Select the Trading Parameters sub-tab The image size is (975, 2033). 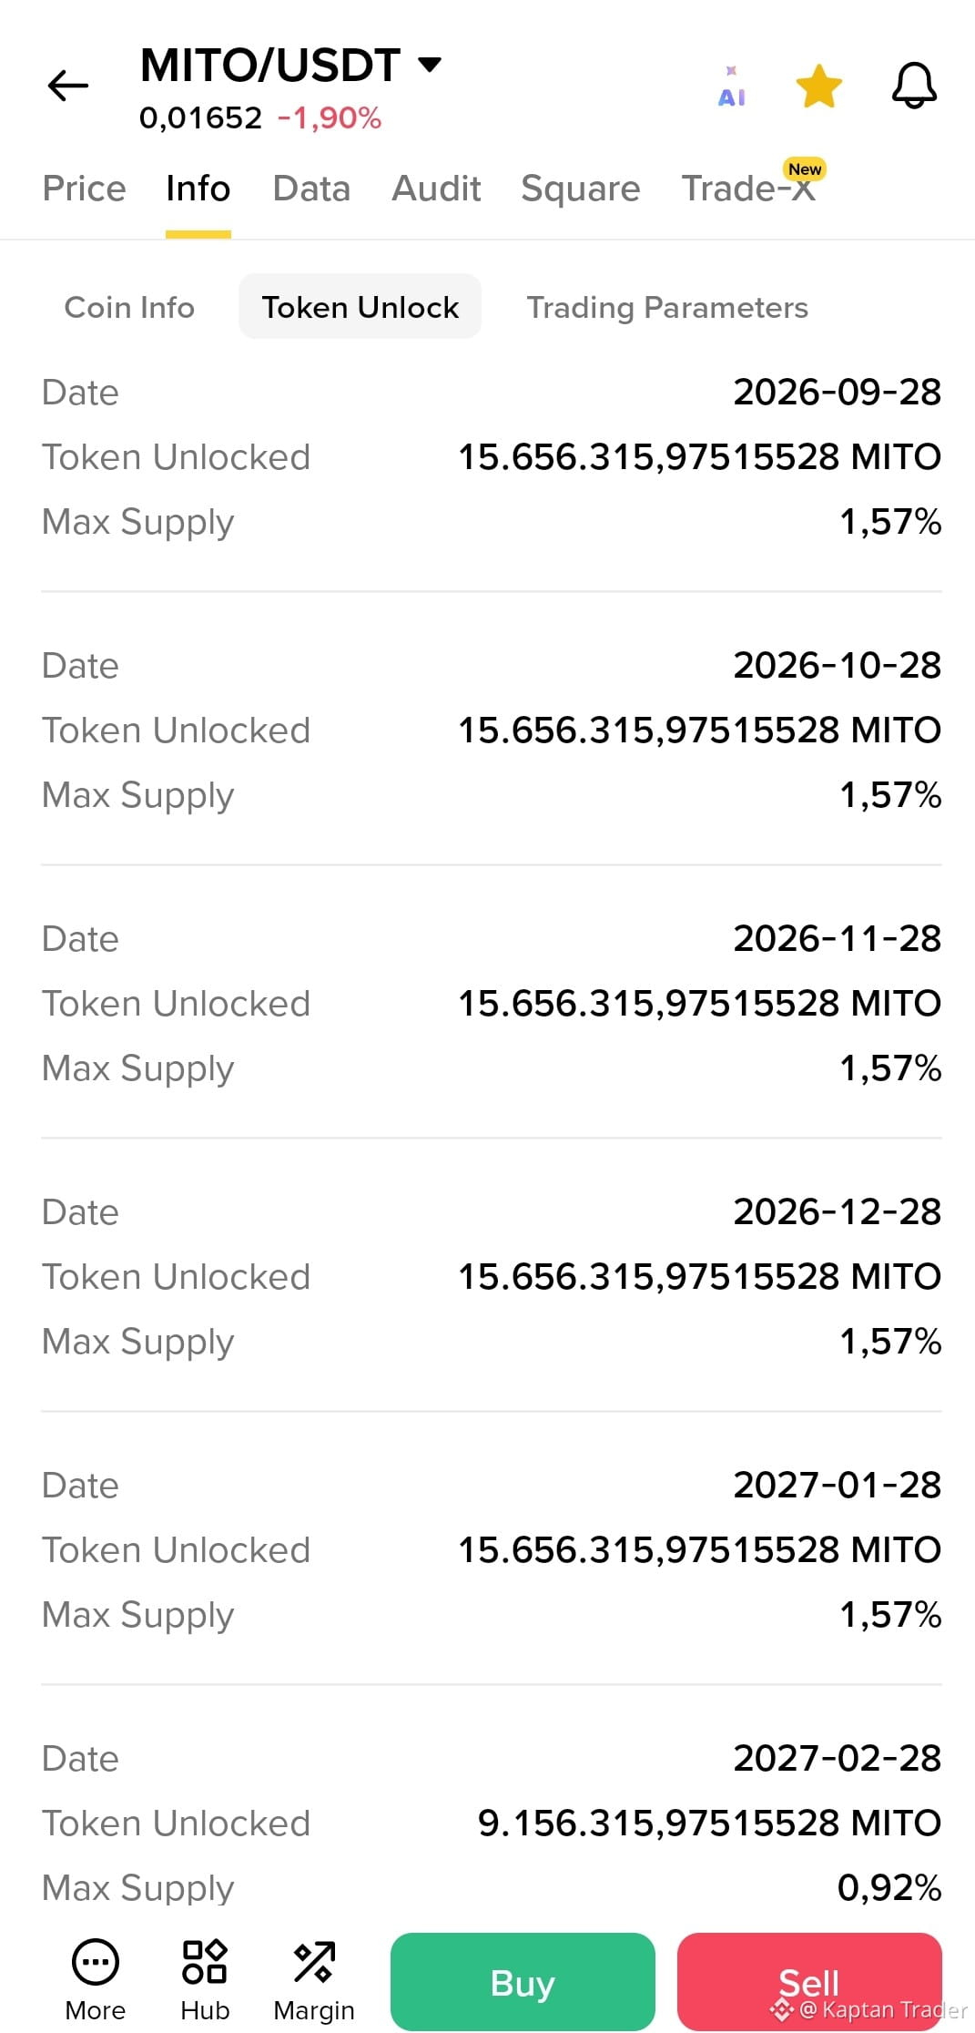(x=667, y=307)
